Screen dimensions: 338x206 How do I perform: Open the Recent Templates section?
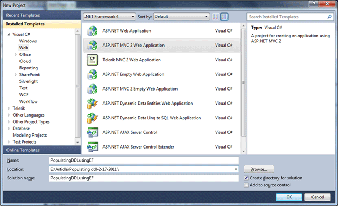pos(42,15)
